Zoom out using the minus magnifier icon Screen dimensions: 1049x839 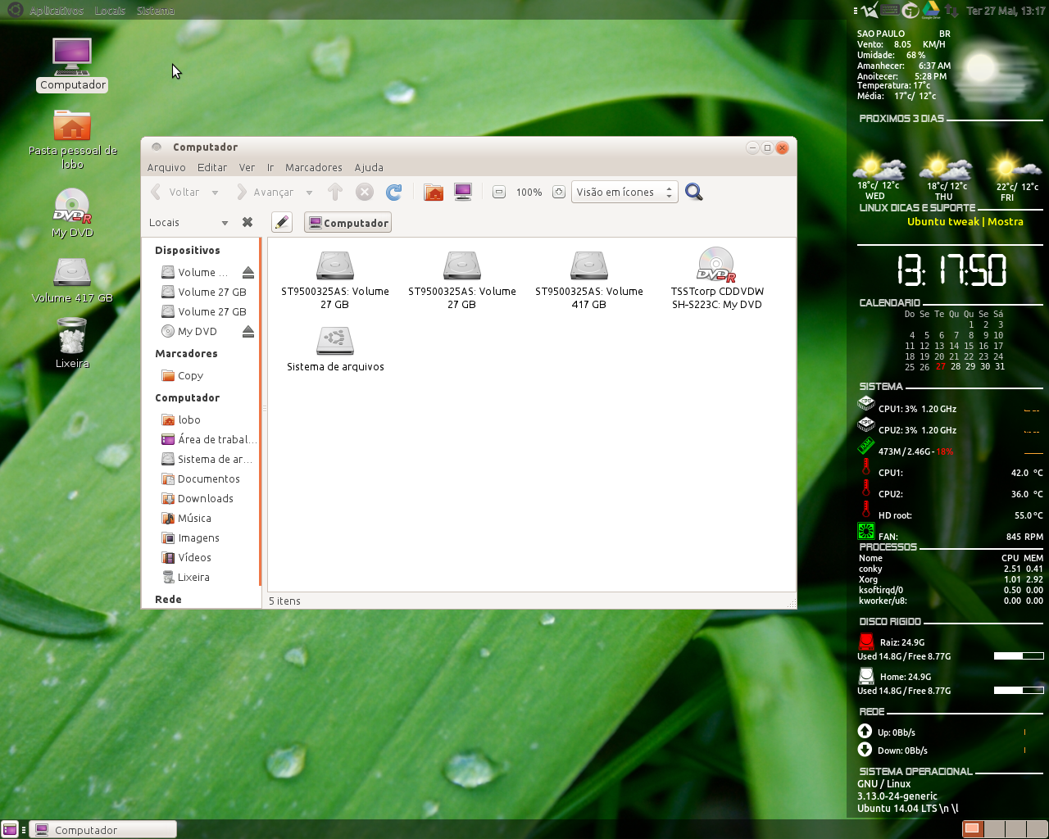pyautogui.click(x=498, y=192)
